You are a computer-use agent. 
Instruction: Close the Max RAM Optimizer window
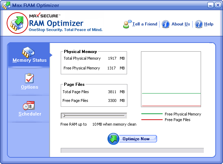[x=218, y=5]
